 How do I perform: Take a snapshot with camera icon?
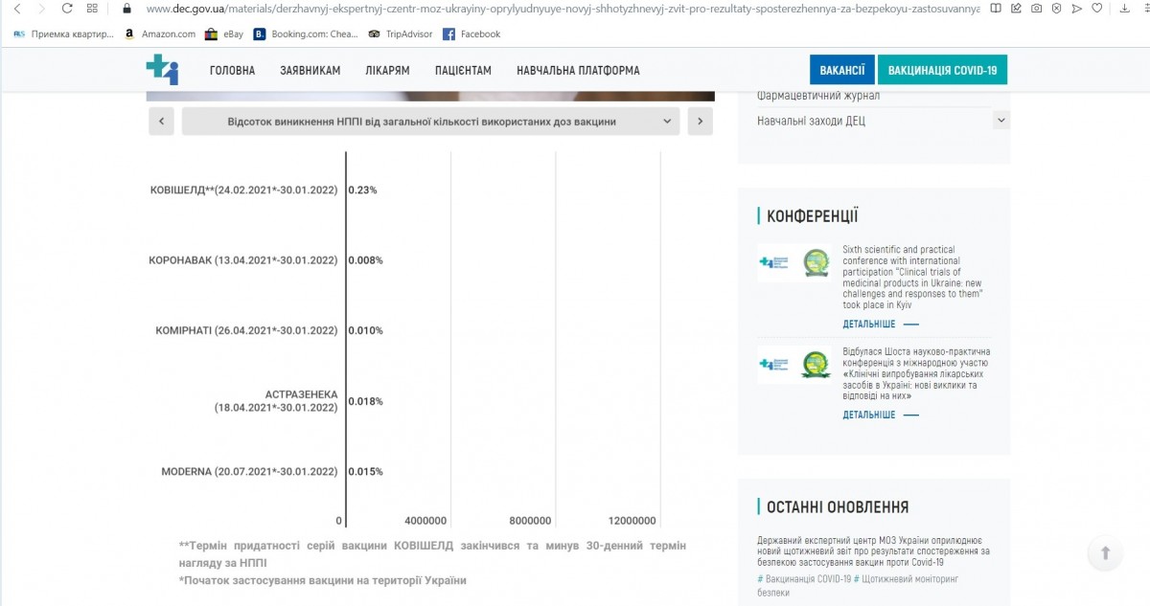pos(1037,9)
